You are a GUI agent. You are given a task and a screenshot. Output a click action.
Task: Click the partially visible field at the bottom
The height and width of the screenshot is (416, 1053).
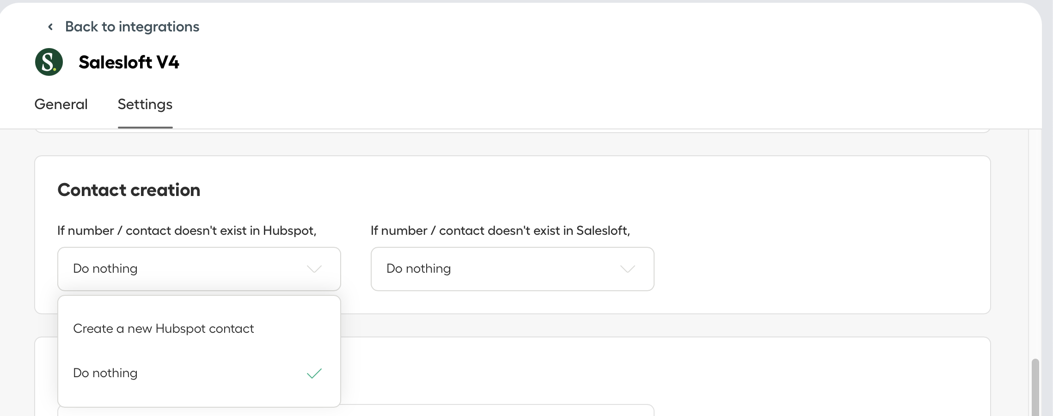tap(497, 410)
